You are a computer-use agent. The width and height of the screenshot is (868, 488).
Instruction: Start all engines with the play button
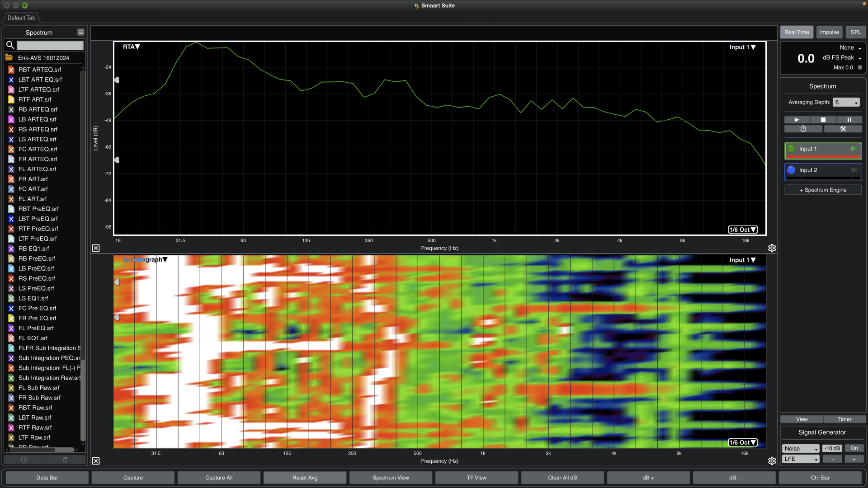797,120
